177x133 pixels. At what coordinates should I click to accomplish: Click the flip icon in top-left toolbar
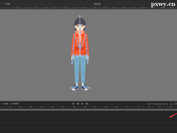point(5,4)
